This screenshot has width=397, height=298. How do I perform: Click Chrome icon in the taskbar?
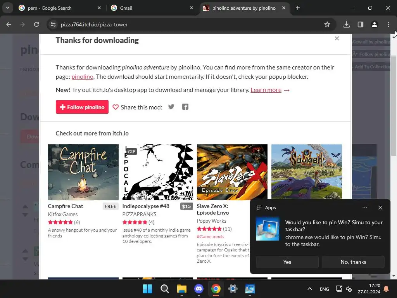click(216, 289)
